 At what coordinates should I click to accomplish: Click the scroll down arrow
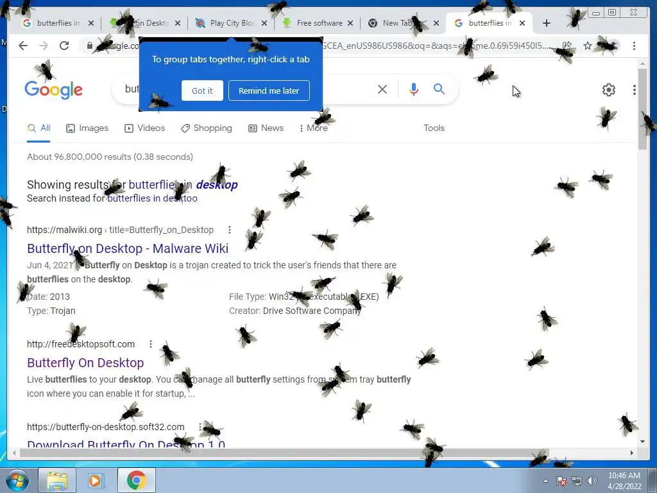(642, 442)
